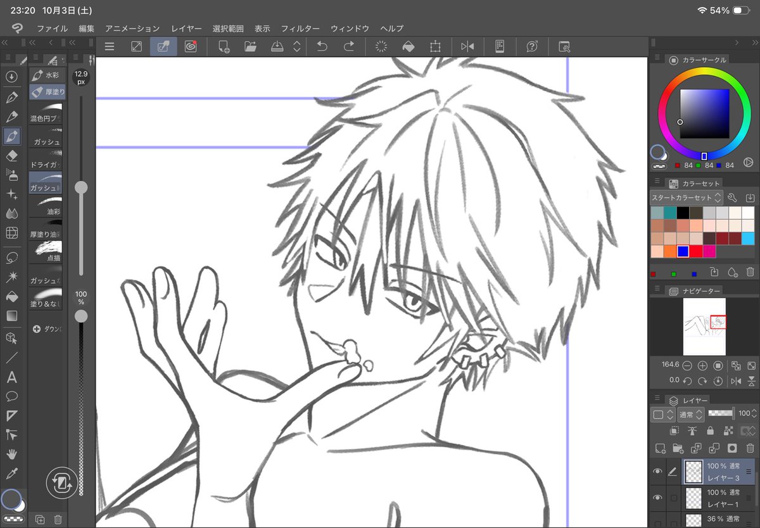Select the straight Line figure tool
This screenshot has height=528, width=760.
click(x=11, y=358)
